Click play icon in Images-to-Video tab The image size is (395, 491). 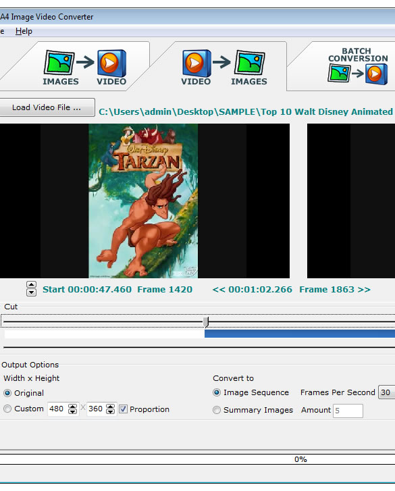tap(111, 63)
